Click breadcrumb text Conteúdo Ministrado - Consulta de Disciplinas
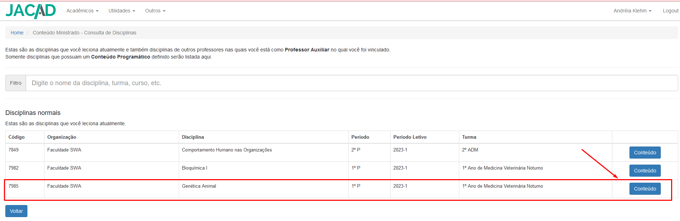The height and width of the screenshot is (221, 680). click(84, 33)
